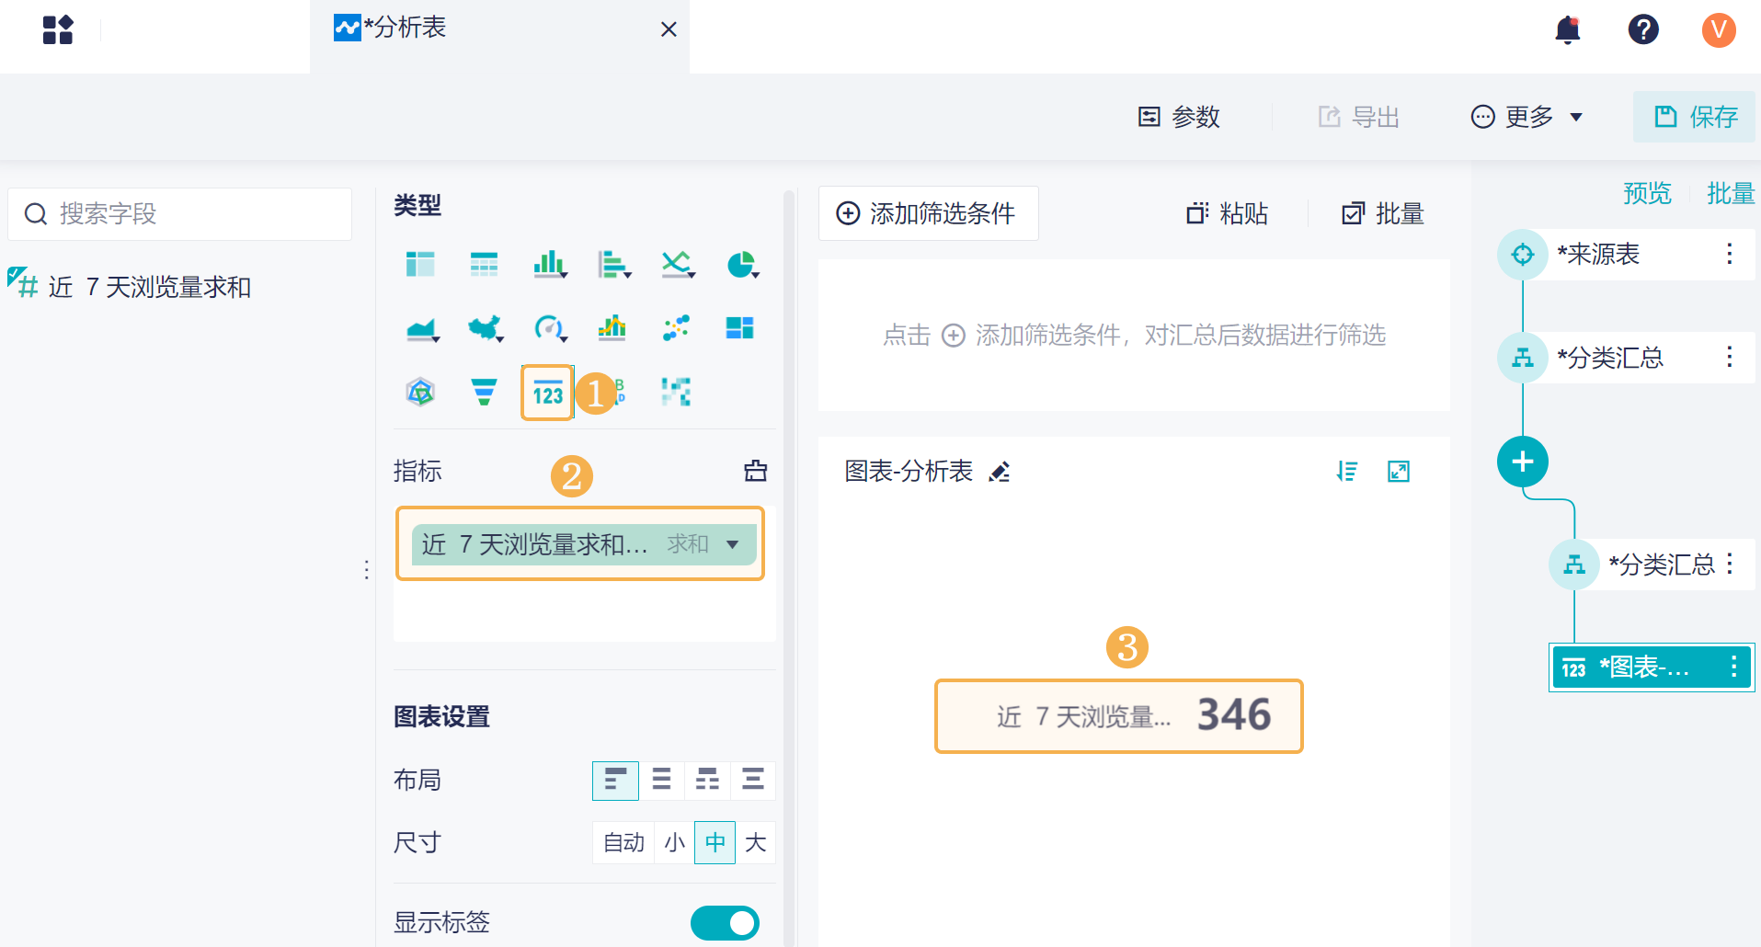Viewport: 1761px width, 947px height.
Task: Click the 参数 button
Action: point(1179,117)
